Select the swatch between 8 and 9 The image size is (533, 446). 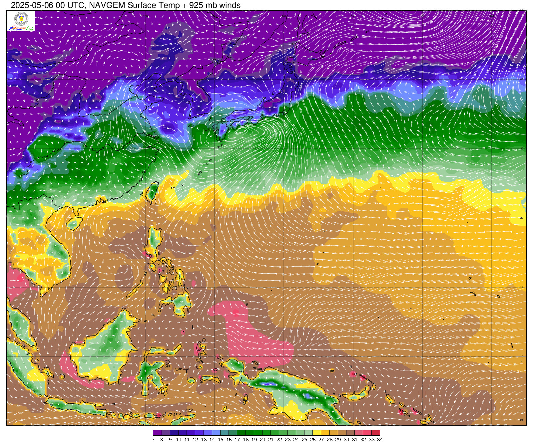(166, 433)
